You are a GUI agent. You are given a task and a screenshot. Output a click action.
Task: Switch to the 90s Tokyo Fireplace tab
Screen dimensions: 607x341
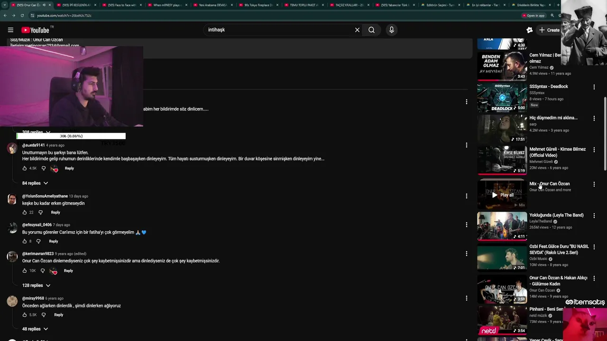(258, 5)
